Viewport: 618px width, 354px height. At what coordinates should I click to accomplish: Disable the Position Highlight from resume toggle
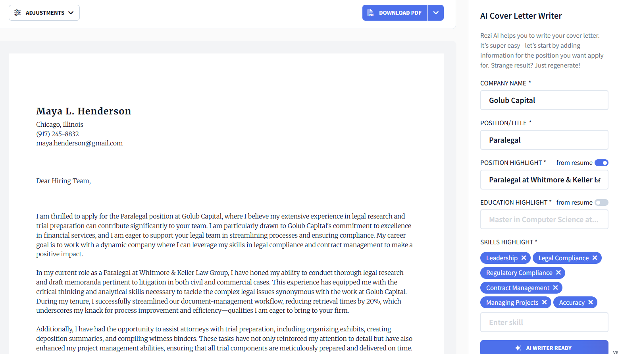coord(602,162)
